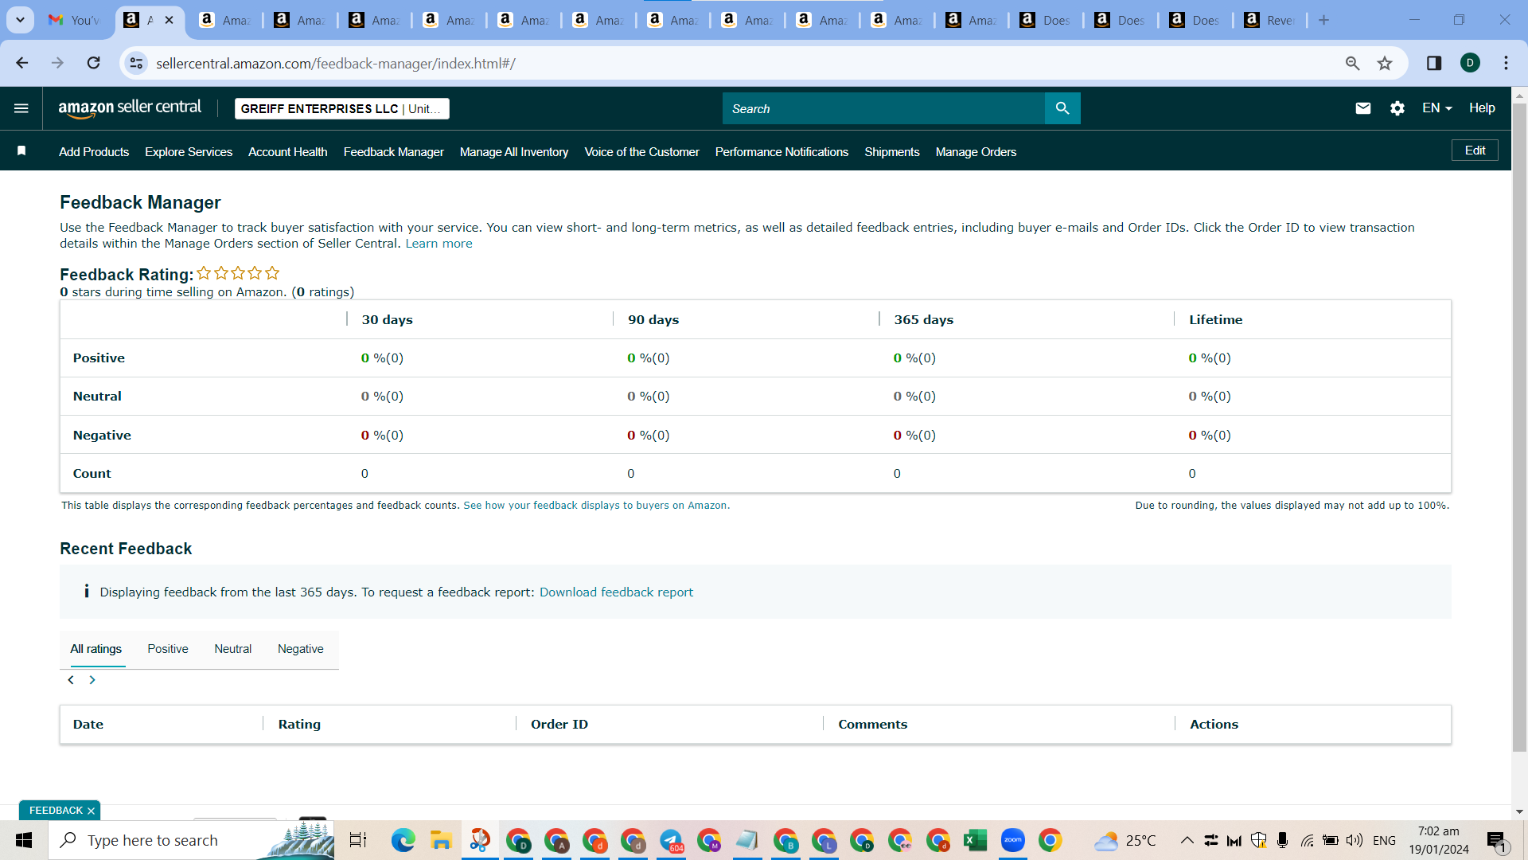The image size is (1528, 860).
Task: Open Shipments menu item
Action: coord(892,151)
